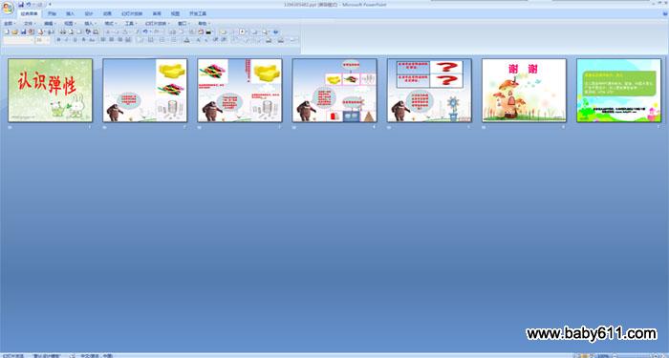Expand the 格式 classic menu dropdown
The image size is (669, 358).
(x=110, y=24)
